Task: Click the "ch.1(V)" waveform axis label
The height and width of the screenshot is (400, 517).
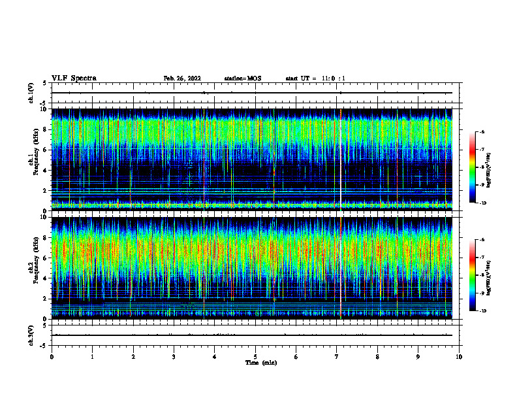Action: [x=31, y=93]
